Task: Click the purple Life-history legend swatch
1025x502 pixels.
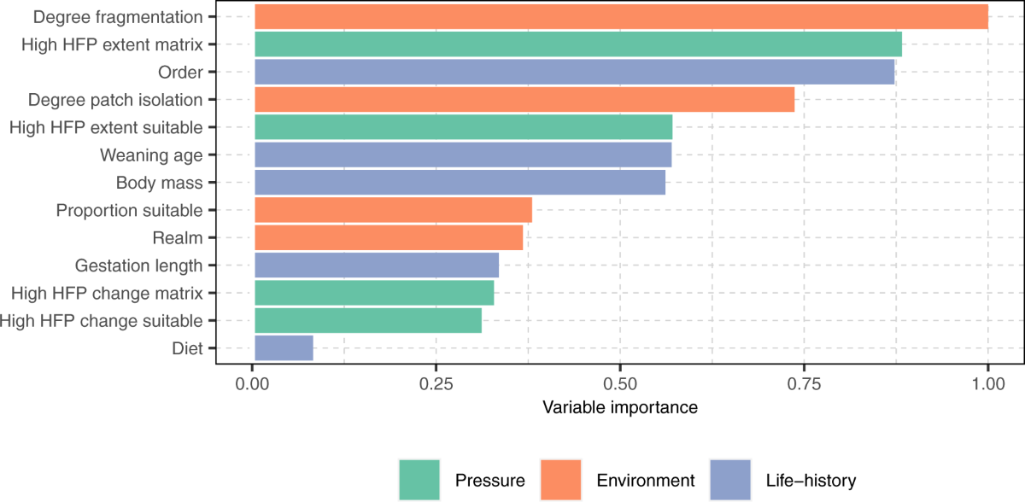Action: pos(729,480)
